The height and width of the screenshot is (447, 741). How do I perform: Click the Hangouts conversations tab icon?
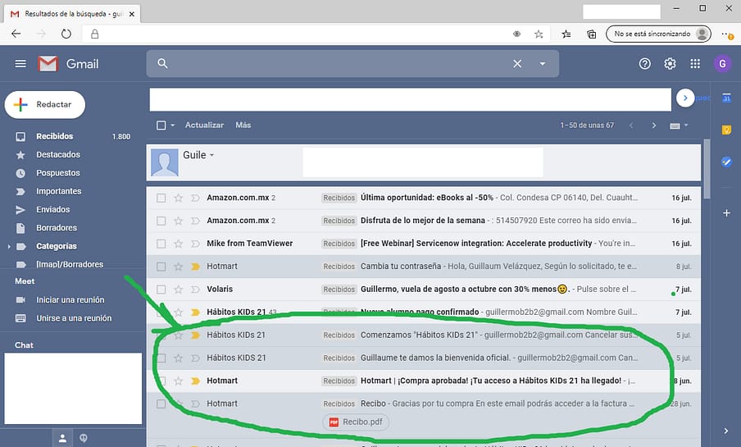coord(84,438)
